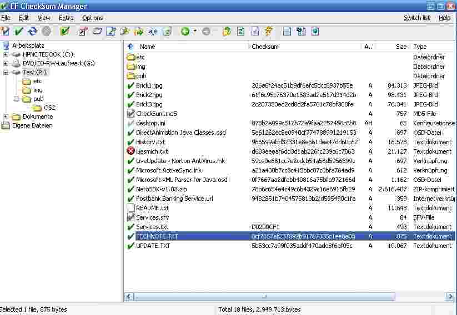The width and height of the screenshot is (457, 315).
Task: Collapse the pub folder in tree
Action: tap(16, 99)
